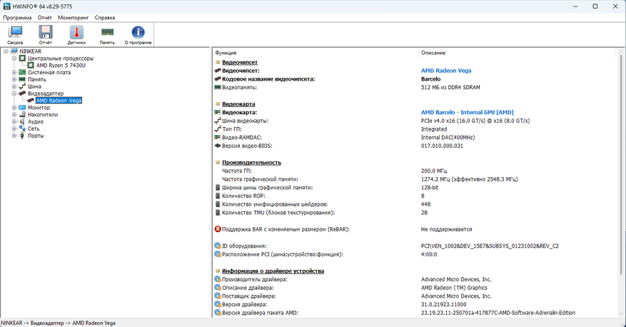626x327 pixels.
Task: Collapse the Видеоадаптер tree node
Action: click(x=14, y=94)
